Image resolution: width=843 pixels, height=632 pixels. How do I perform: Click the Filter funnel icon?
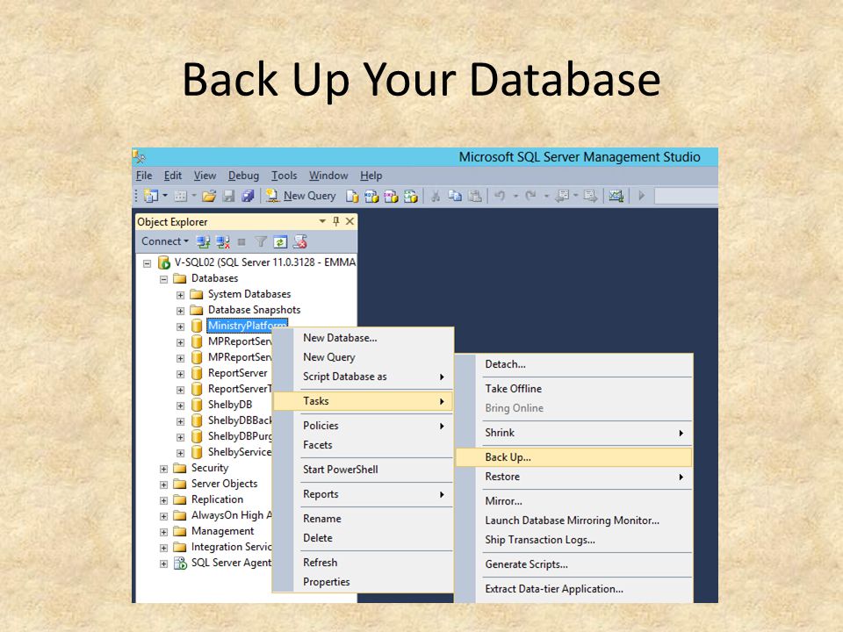(x=261, y=242)
